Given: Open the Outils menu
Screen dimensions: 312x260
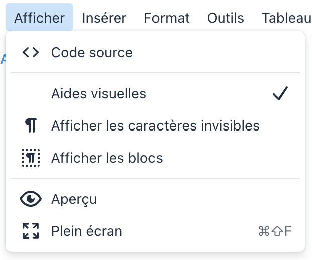Looking at the screenshot, I should point(225,18).
